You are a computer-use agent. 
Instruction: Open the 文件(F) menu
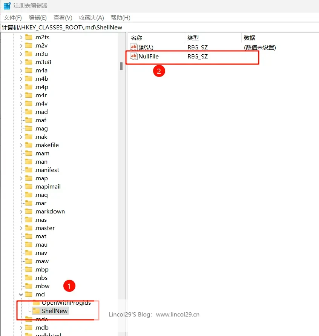[x=13, y=18]
